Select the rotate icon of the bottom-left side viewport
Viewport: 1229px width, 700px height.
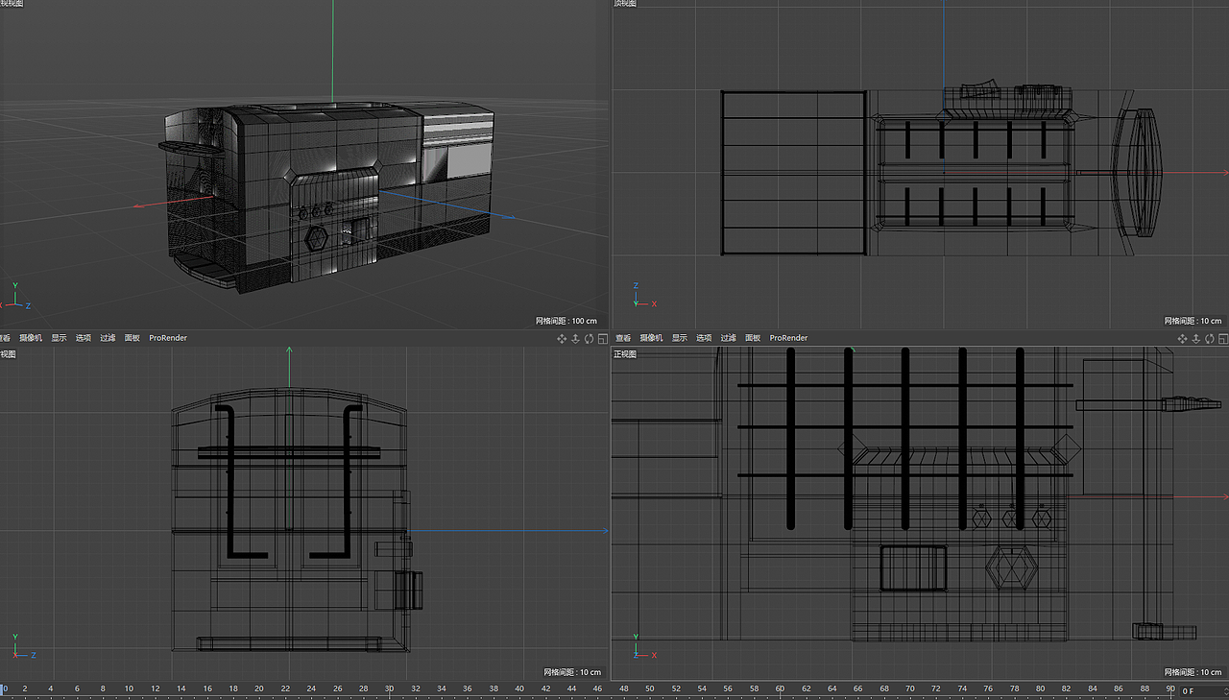coord(590,338)
